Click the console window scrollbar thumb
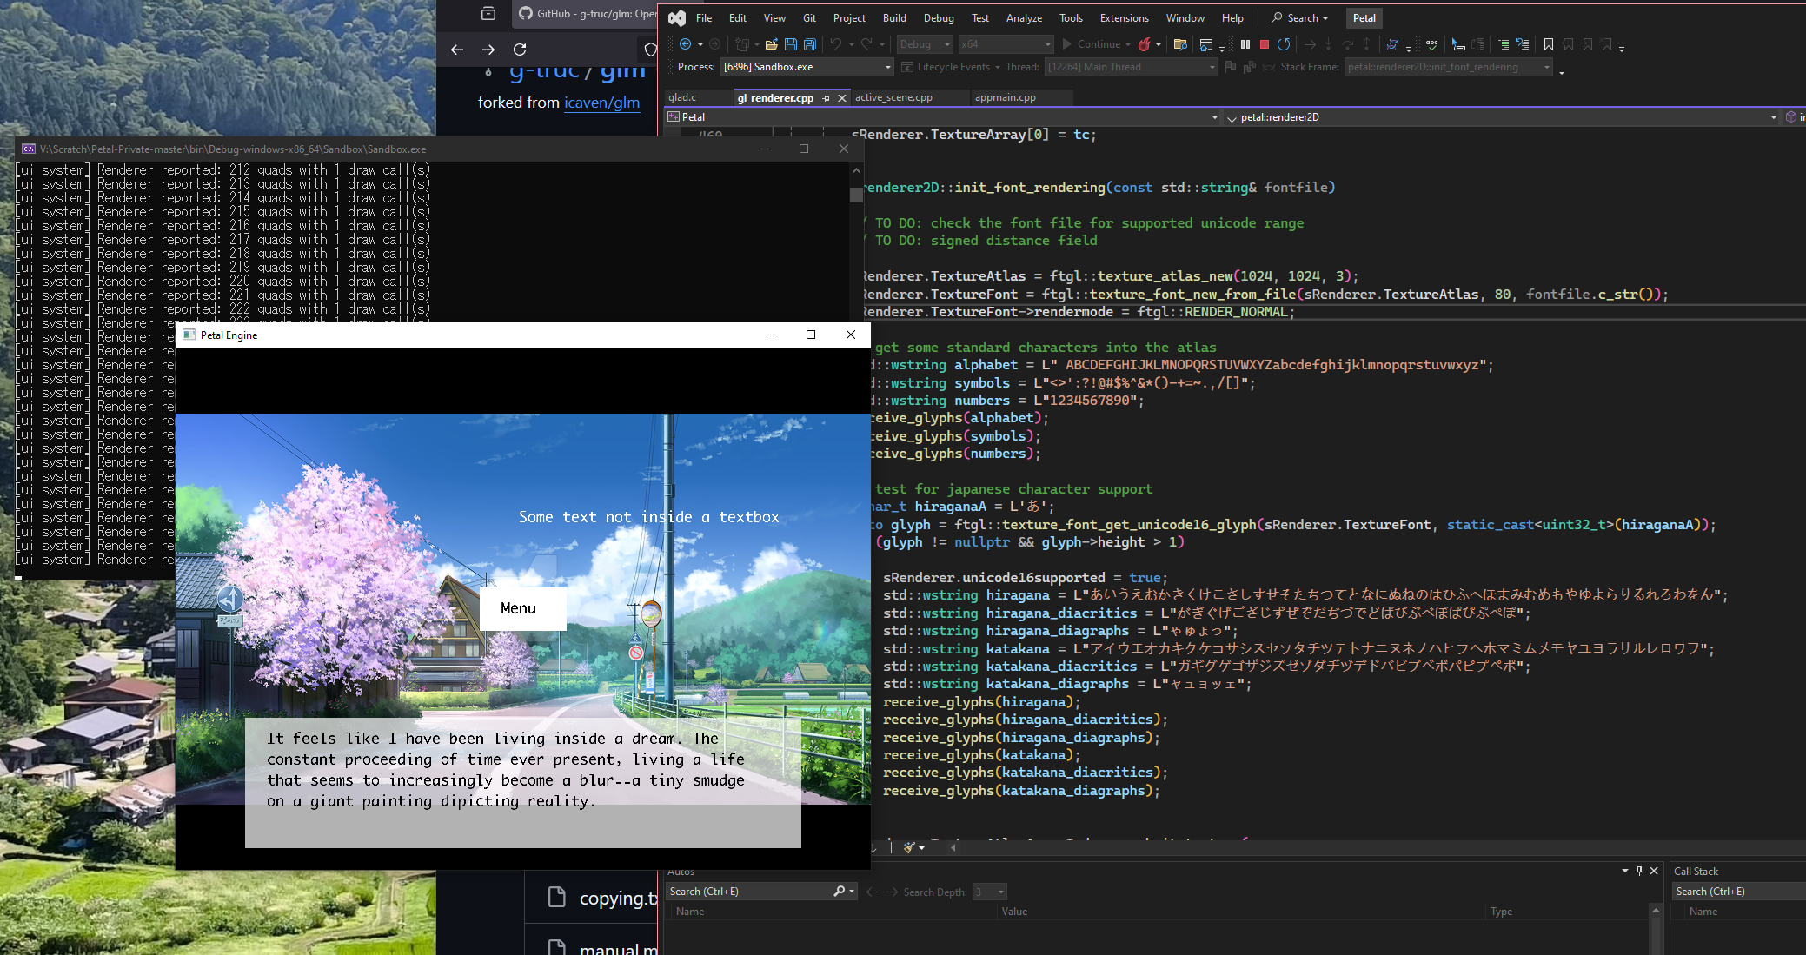The width and height of the screenshot is (1806, 955). pyautogui.click(x=856, y=196)
